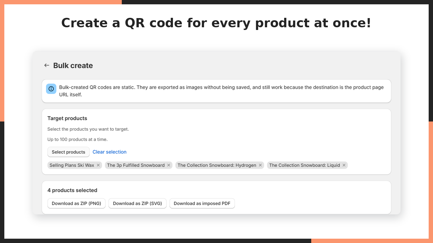Click the Target products section heading

point(67,118)
